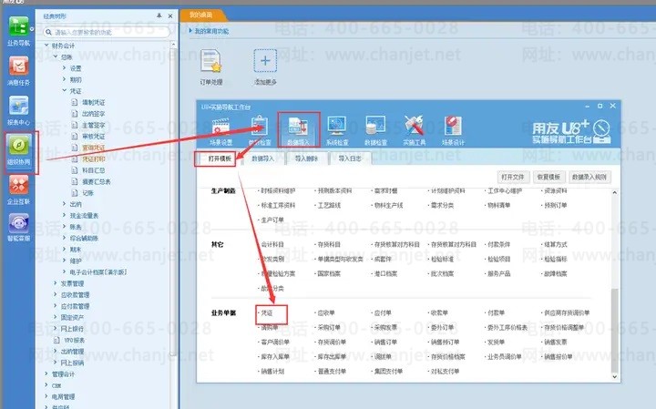Open the 业务导航 sidebar icon
Viewport: 656px width, 409px height.
point(19,26)
